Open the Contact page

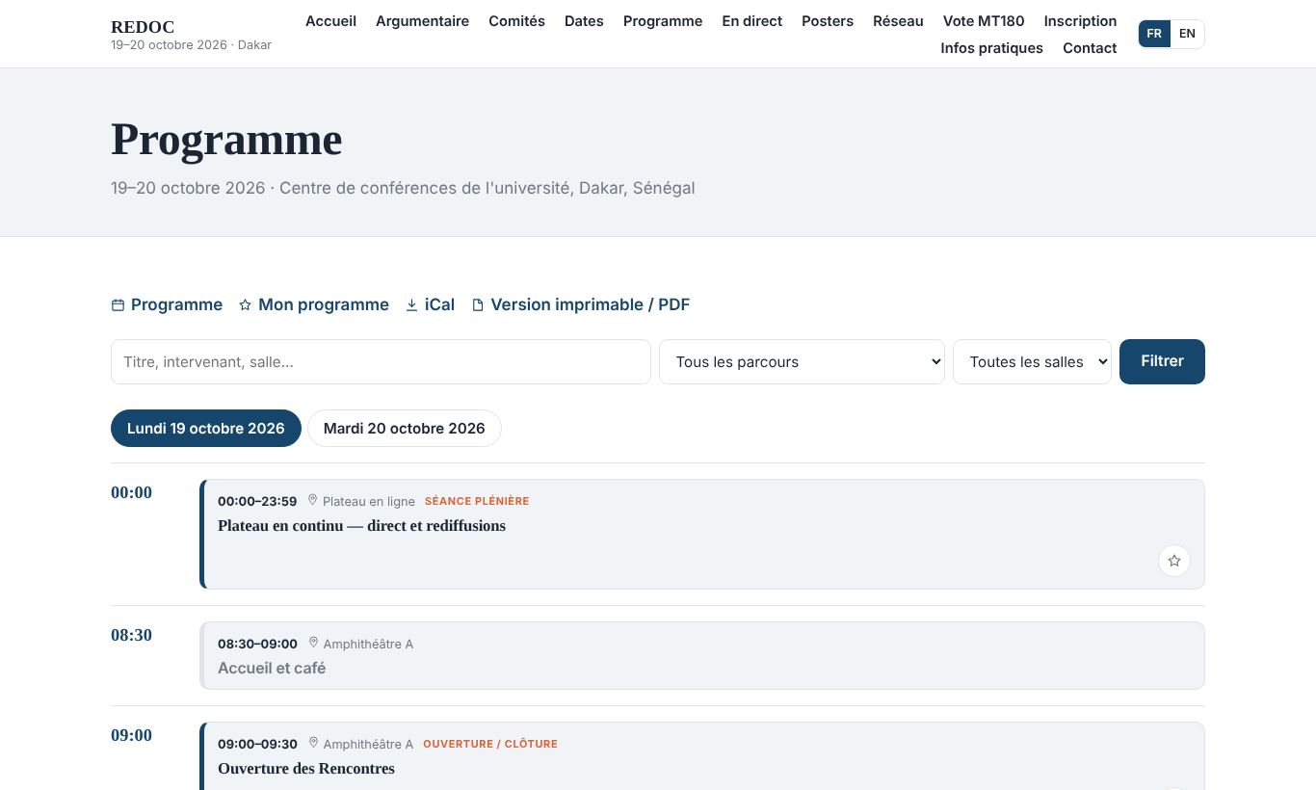(1090, 48)
